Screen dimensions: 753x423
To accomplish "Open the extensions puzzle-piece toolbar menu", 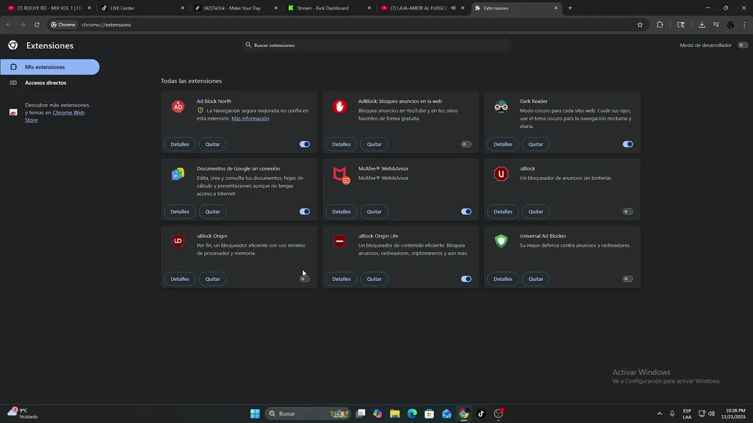I will point(659,25).
